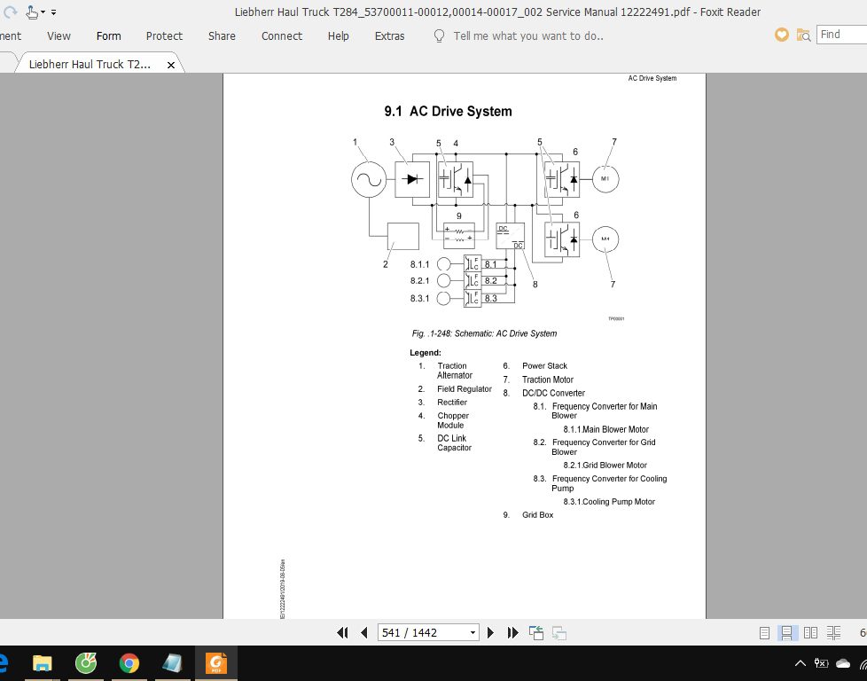Go to the last page

pos(512,632)
